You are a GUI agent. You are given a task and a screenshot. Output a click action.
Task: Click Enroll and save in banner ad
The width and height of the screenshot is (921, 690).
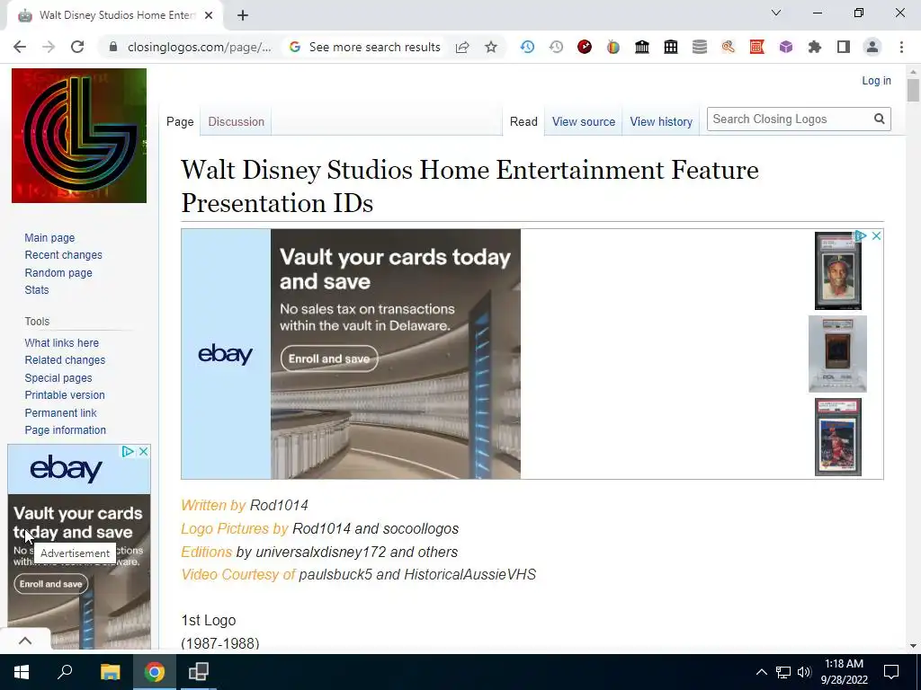coord(329,358)
